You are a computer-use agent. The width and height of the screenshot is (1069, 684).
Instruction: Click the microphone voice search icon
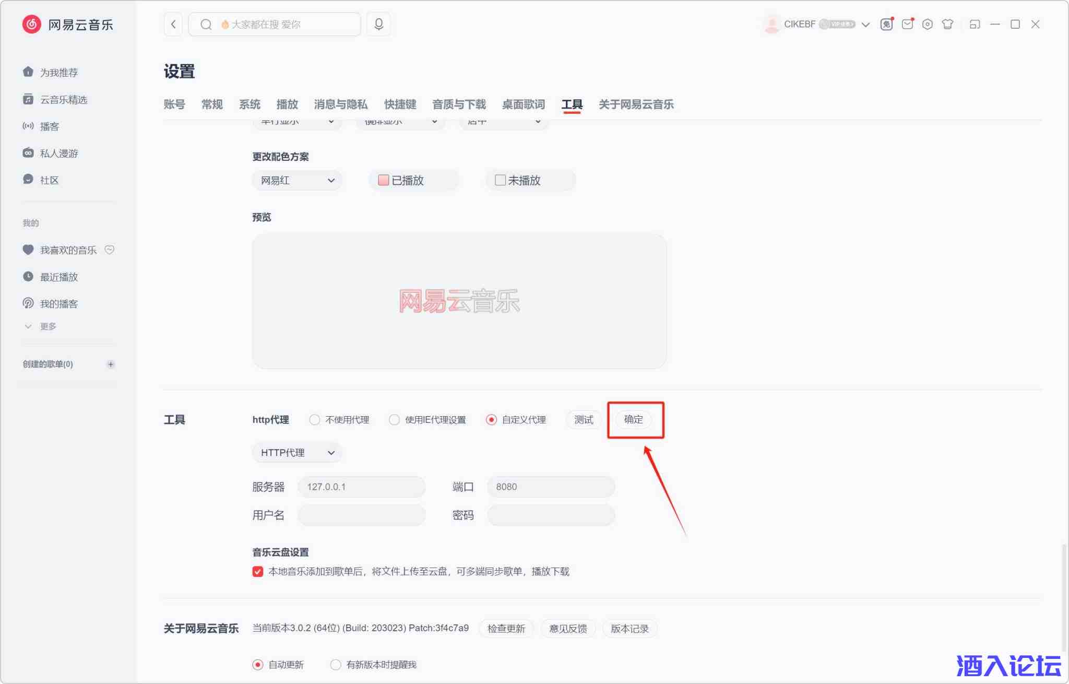[x=378, y=24]
